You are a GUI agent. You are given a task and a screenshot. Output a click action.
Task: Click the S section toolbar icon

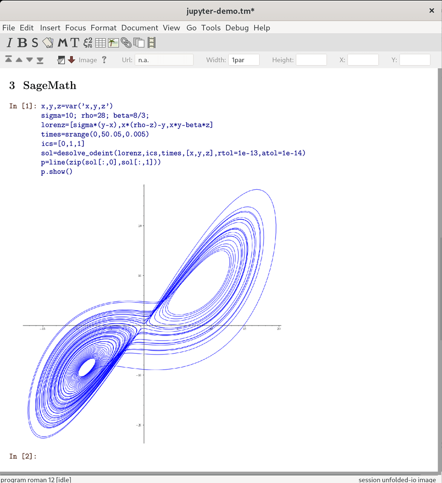pyautogui.click(x=35, y=43)
